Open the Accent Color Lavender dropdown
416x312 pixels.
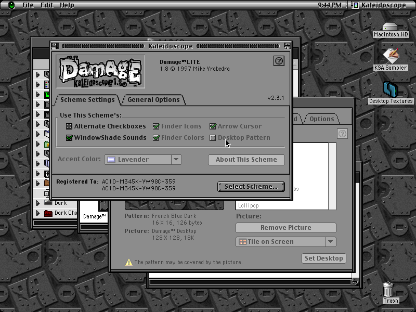tap(143, 160)
